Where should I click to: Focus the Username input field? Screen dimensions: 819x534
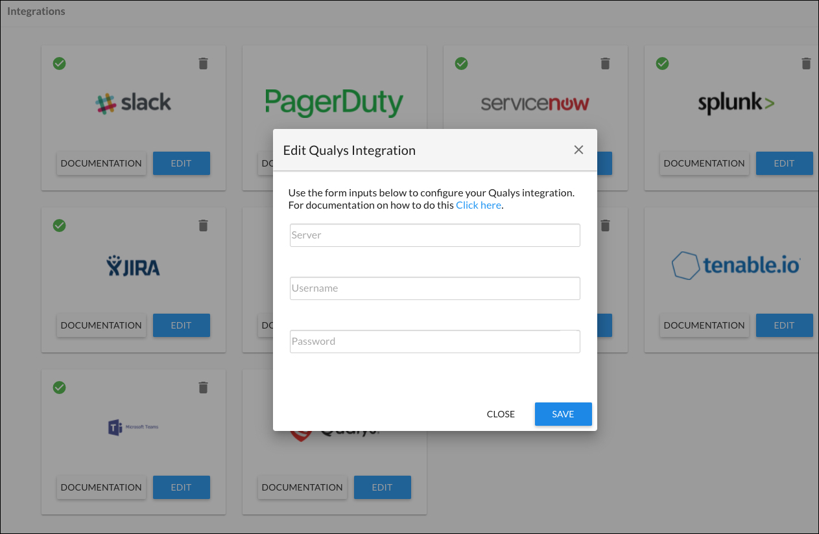coord(434,288)
